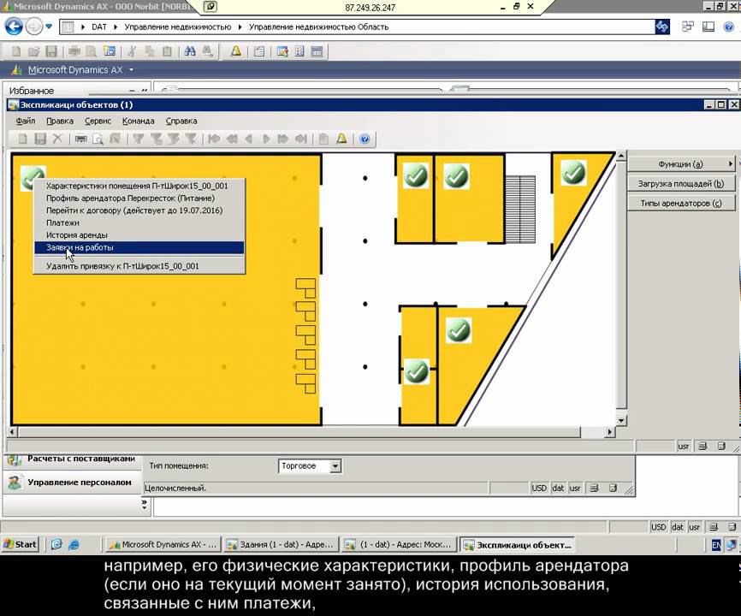This screenshot has height=616, width=741.
Task: Select Перейти к договору menu item
Action: point(139,210)
